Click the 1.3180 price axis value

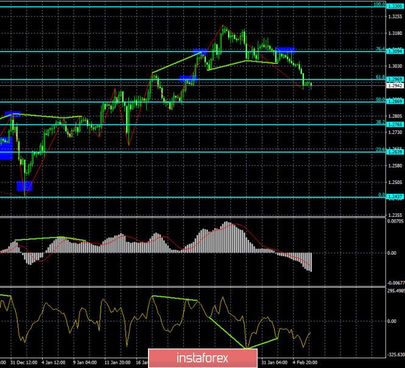click(395, 34)
